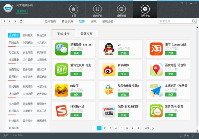The image size is (199, 139).
Task: Click the Sina Weibo app icon
Action: (109, 69)
